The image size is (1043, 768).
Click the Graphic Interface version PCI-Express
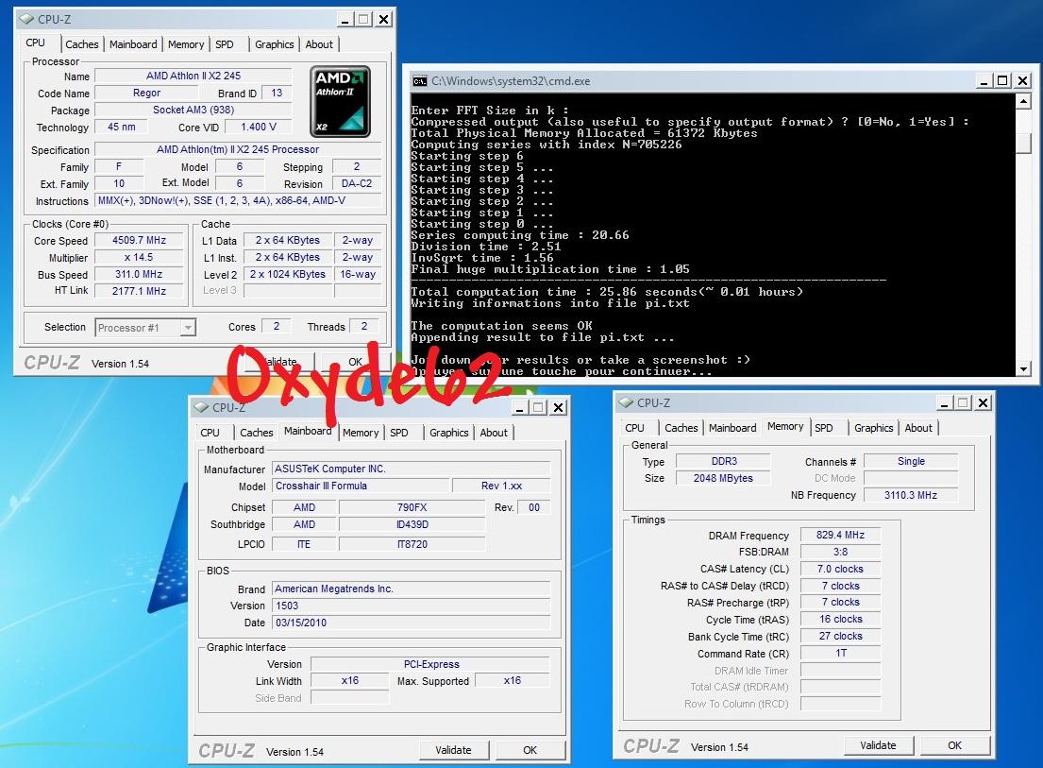pyautogui.click(x=430, y=664)
